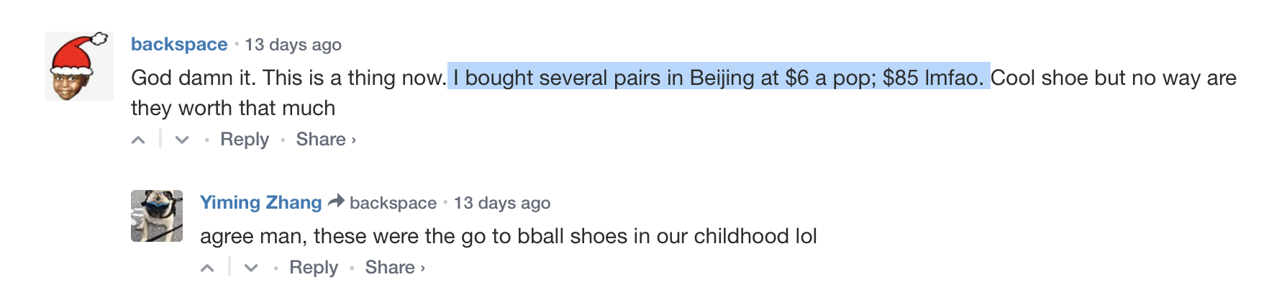
Task: Click the text 'they worth that much'
Action: coord(233,108)
